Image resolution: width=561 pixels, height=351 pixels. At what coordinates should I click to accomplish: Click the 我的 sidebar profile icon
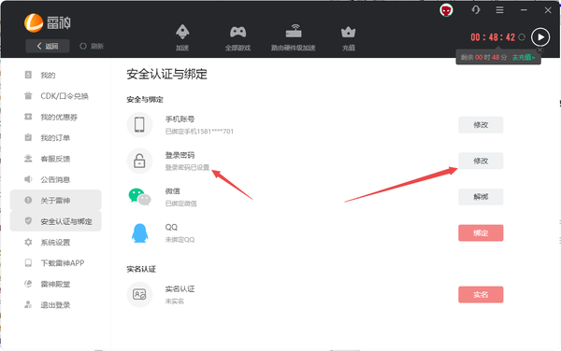[28, 75]
